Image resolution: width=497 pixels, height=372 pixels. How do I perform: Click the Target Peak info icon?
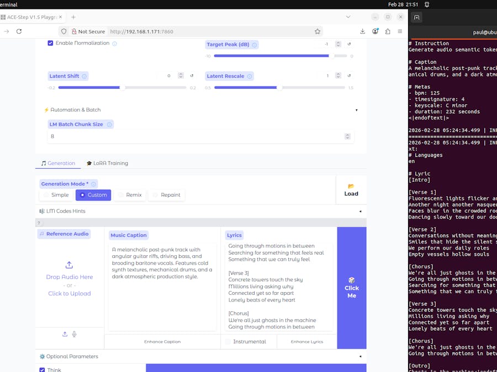coord(254,45)
